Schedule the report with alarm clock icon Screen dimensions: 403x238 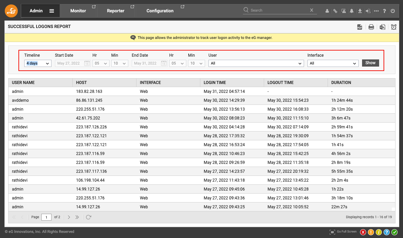click(x=393, y=27)
